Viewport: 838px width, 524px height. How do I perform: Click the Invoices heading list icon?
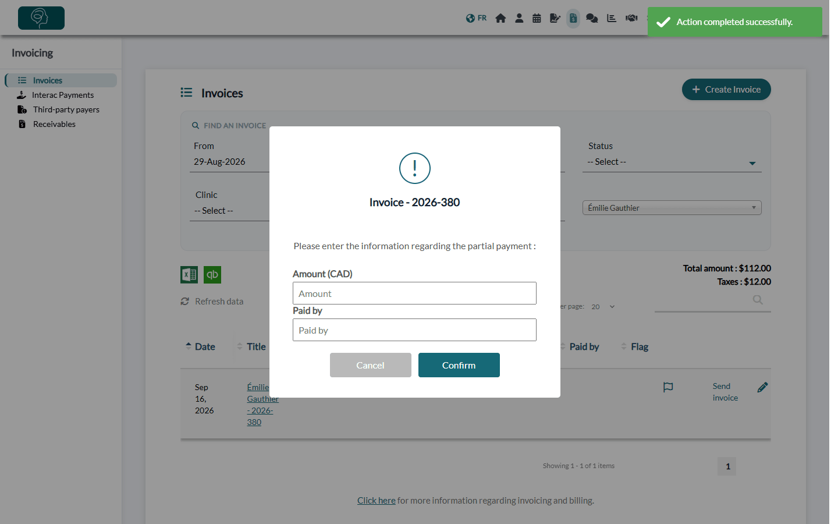coord(186,93)
